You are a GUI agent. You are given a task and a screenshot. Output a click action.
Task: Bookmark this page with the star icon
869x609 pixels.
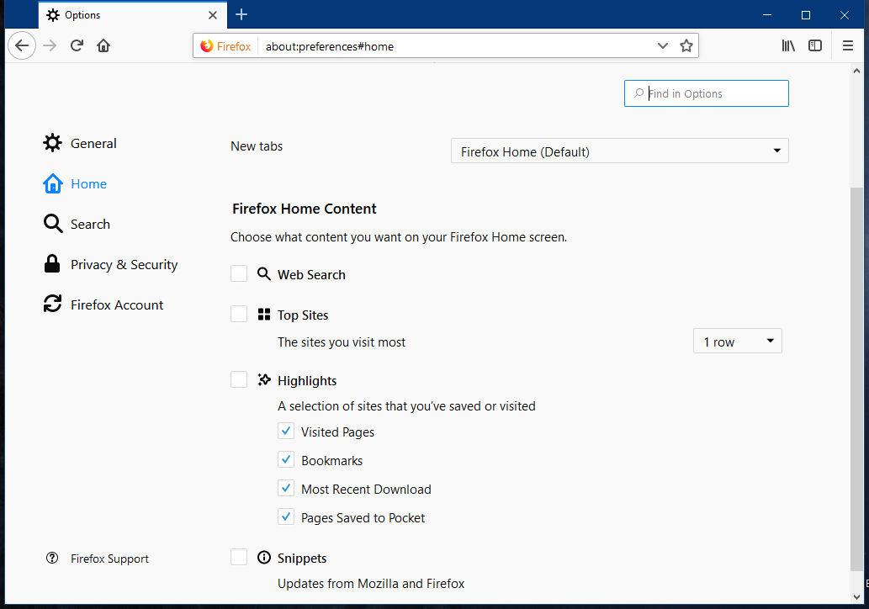(x=686, y=45)
